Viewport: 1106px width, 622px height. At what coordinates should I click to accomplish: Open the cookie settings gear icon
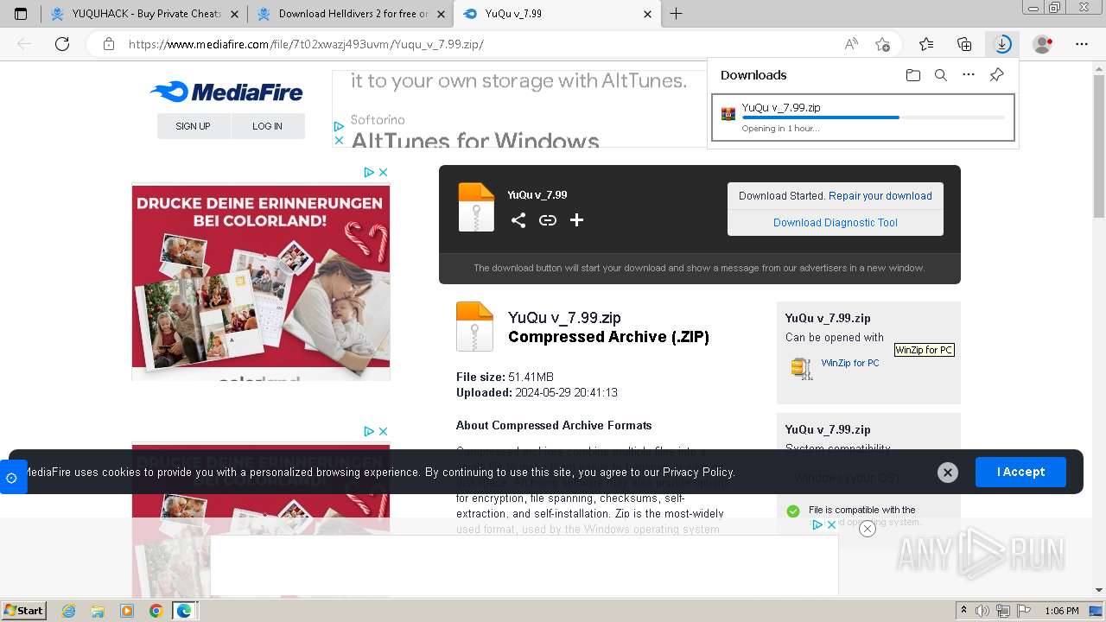pyautogui.click(x=12, y=478)
